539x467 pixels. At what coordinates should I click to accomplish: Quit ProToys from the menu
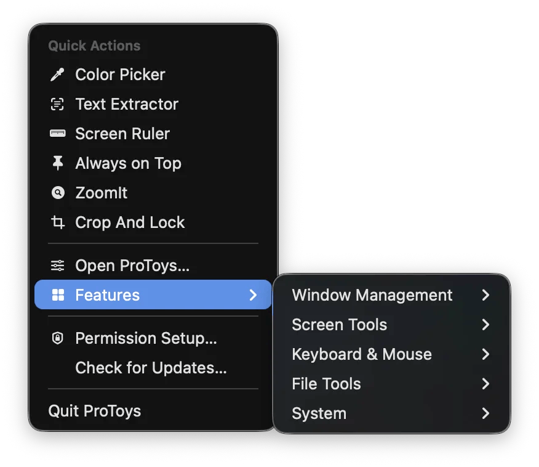pyautogui.click(x=153, y=411)
